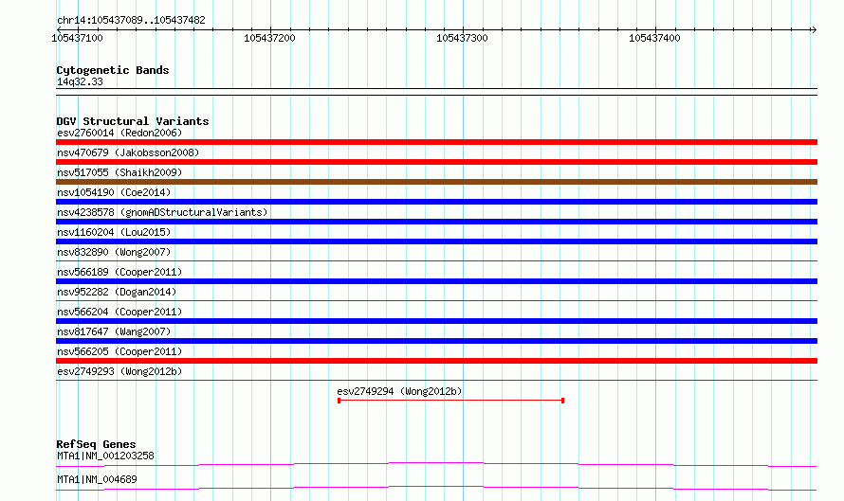Open variant nsv517055 (Shaikh2009) label
This screenshot has height=501, width=844.
119,172
